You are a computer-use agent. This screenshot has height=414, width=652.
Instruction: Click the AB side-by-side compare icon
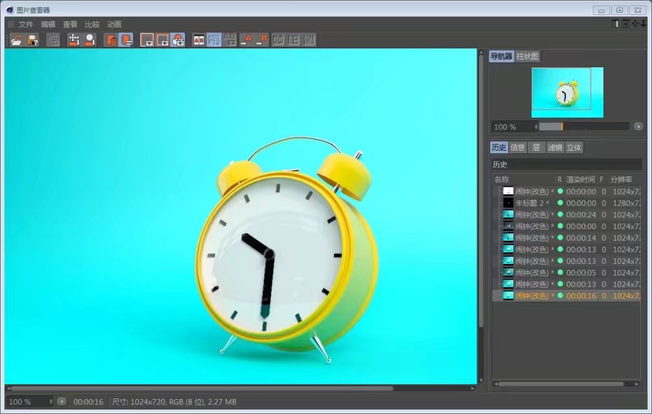point(199,40)
